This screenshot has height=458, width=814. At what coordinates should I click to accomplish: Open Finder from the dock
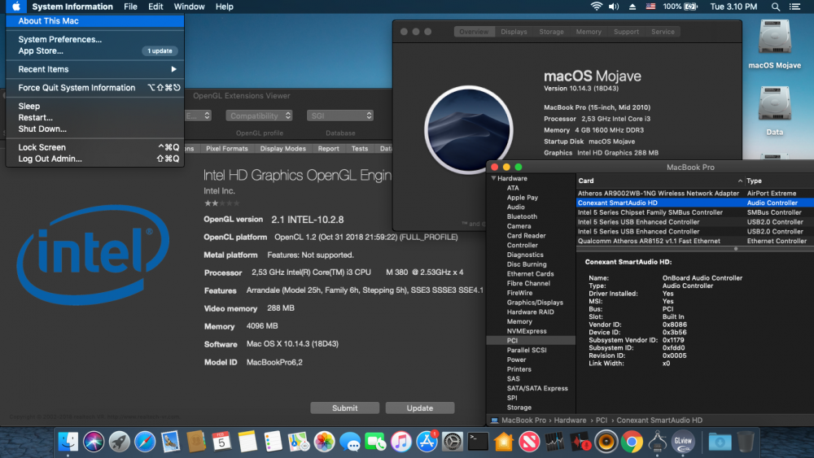coord(68,442)
